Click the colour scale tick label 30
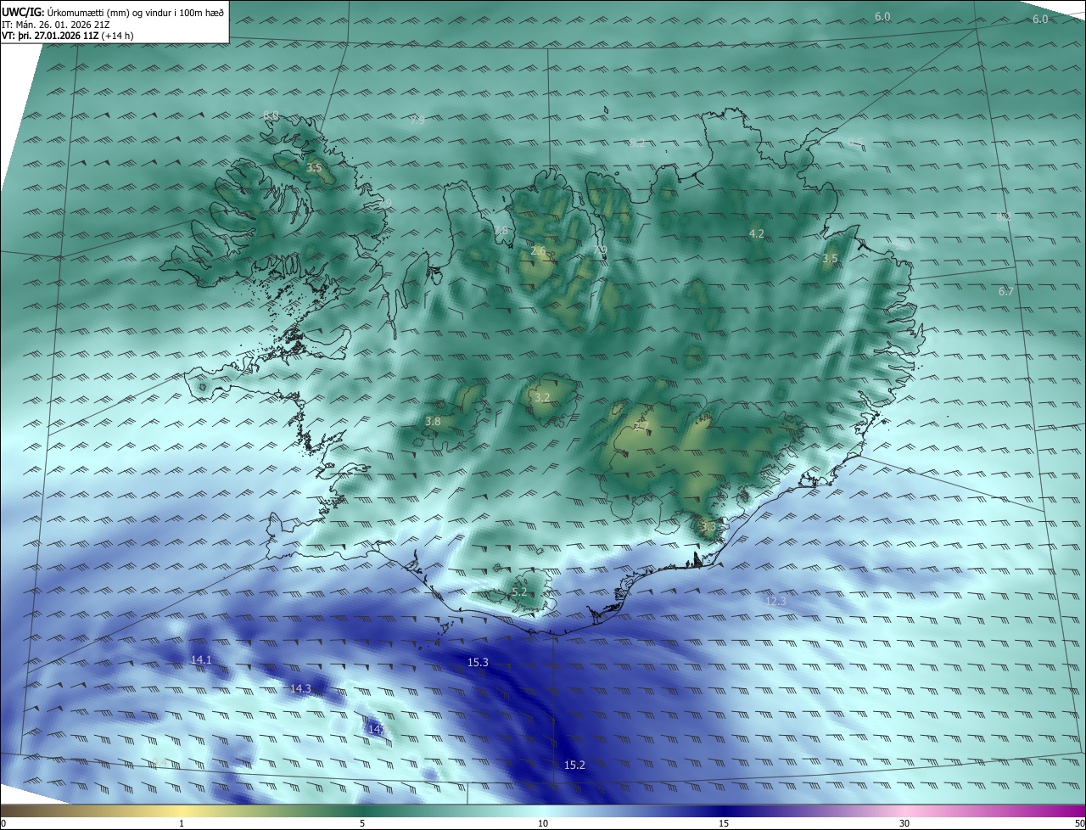 click(x=904, y=823)
